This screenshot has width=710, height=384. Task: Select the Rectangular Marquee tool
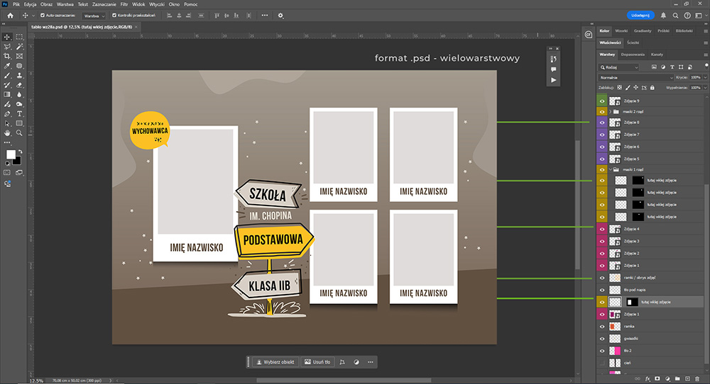point(19,37)
